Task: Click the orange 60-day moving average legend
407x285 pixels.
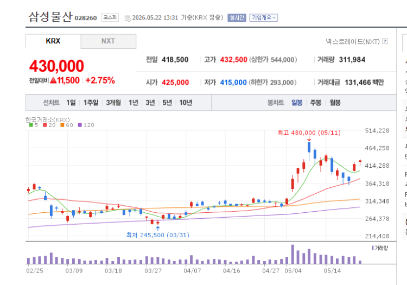Action: tap(67, 125)
